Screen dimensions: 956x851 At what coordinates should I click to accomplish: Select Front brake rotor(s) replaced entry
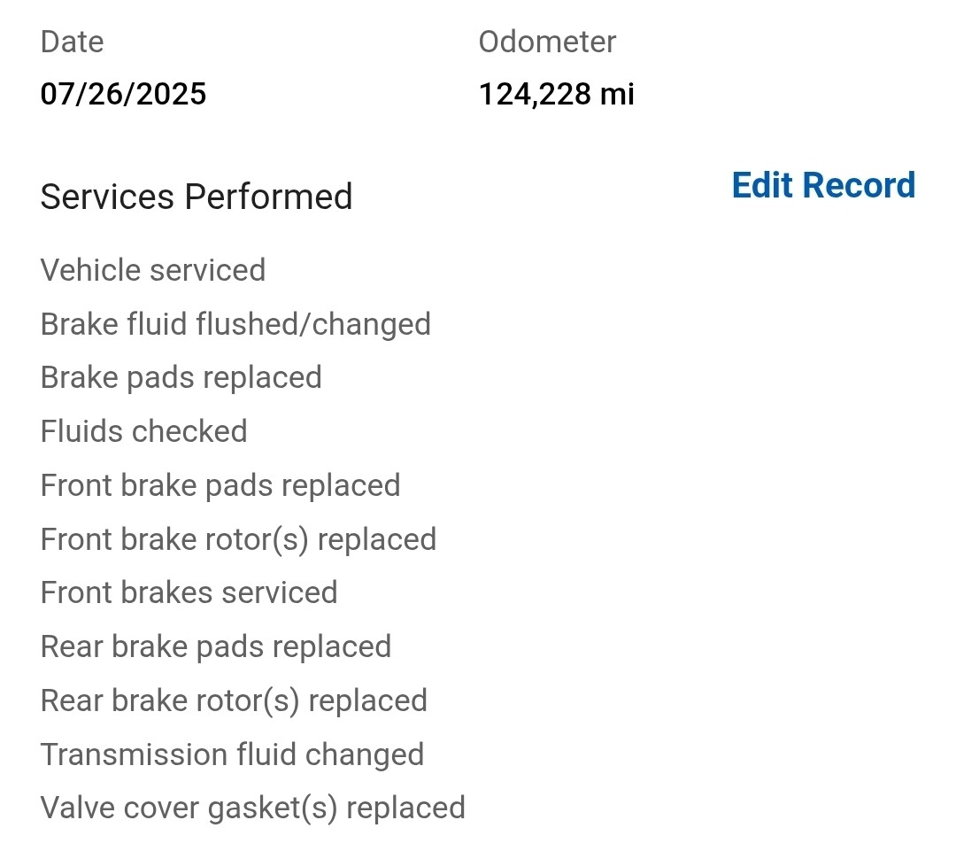(238, 539)
